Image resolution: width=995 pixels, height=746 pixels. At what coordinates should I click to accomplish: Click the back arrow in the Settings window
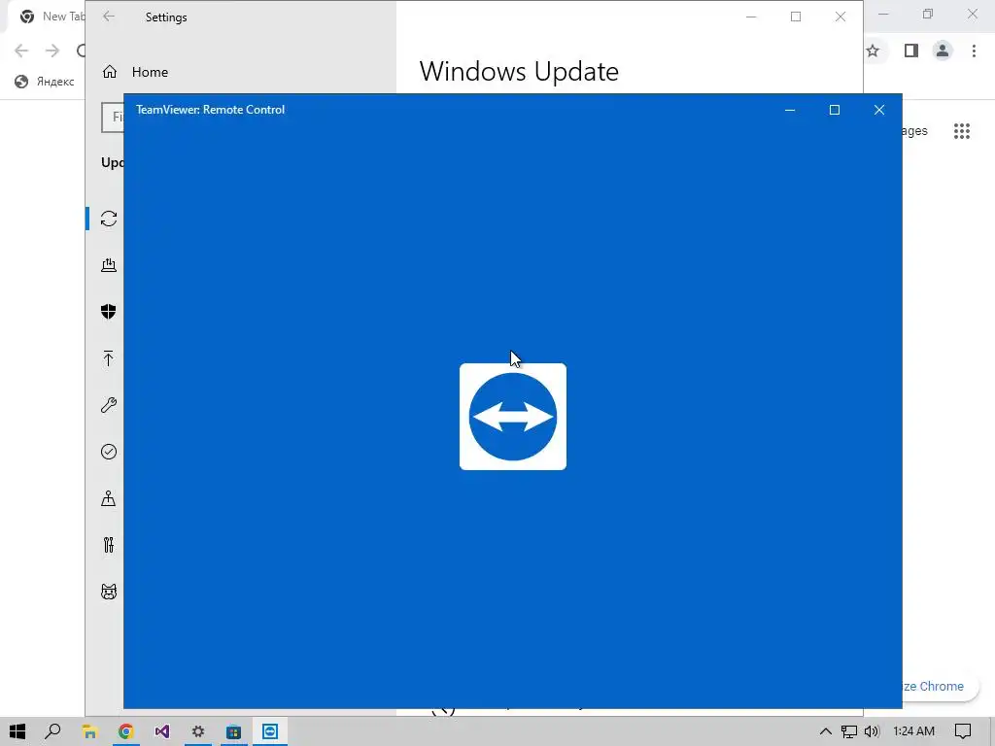[x=109, y=17]
